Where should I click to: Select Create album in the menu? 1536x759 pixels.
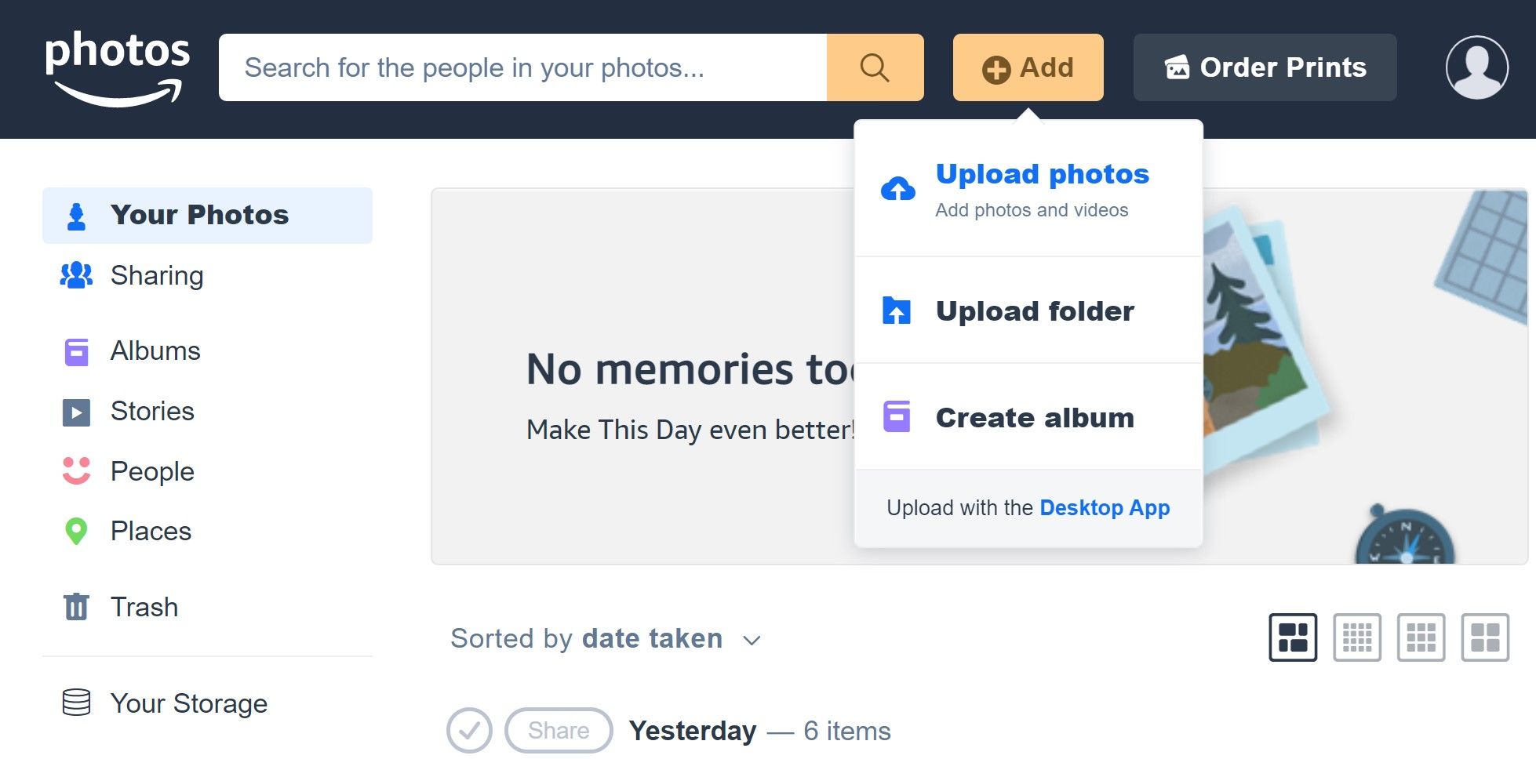point(1034,417)
